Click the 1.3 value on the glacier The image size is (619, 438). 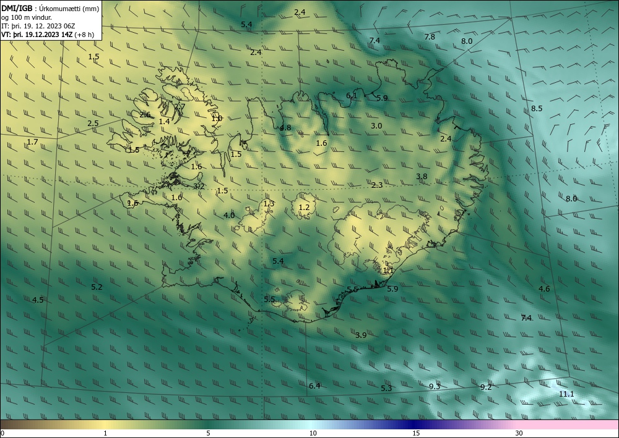coord(269,203)
